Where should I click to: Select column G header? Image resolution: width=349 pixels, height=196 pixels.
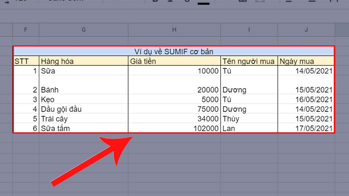83,30
